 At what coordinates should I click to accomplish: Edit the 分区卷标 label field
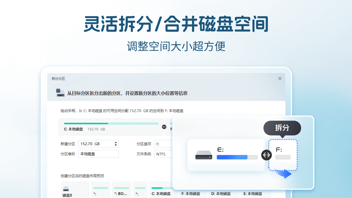(x=98, y=154)
